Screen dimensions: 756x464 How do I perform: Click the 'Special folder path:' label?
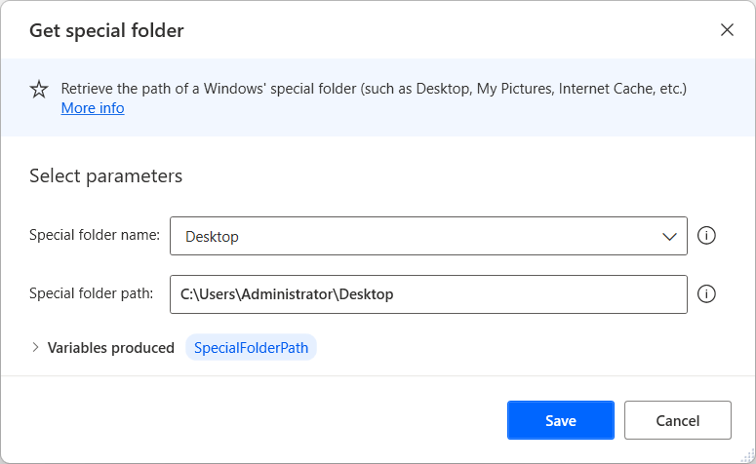91,292
